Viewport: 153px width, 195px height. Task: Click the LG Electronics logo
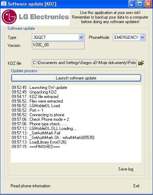coord(35,17)
